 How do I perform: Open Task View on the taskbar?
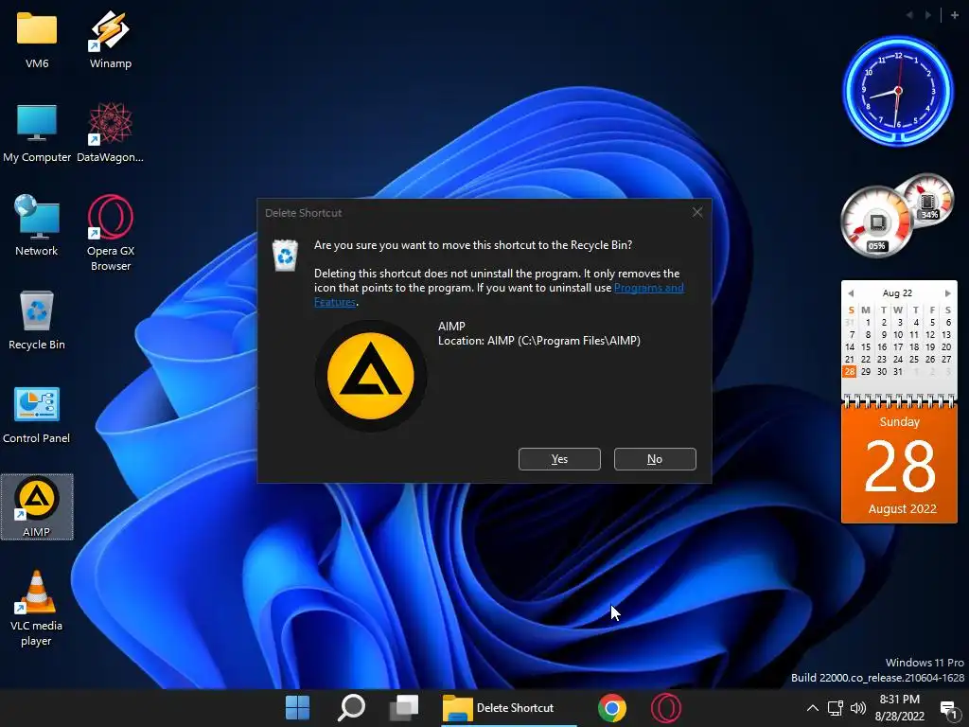point(404,708)
